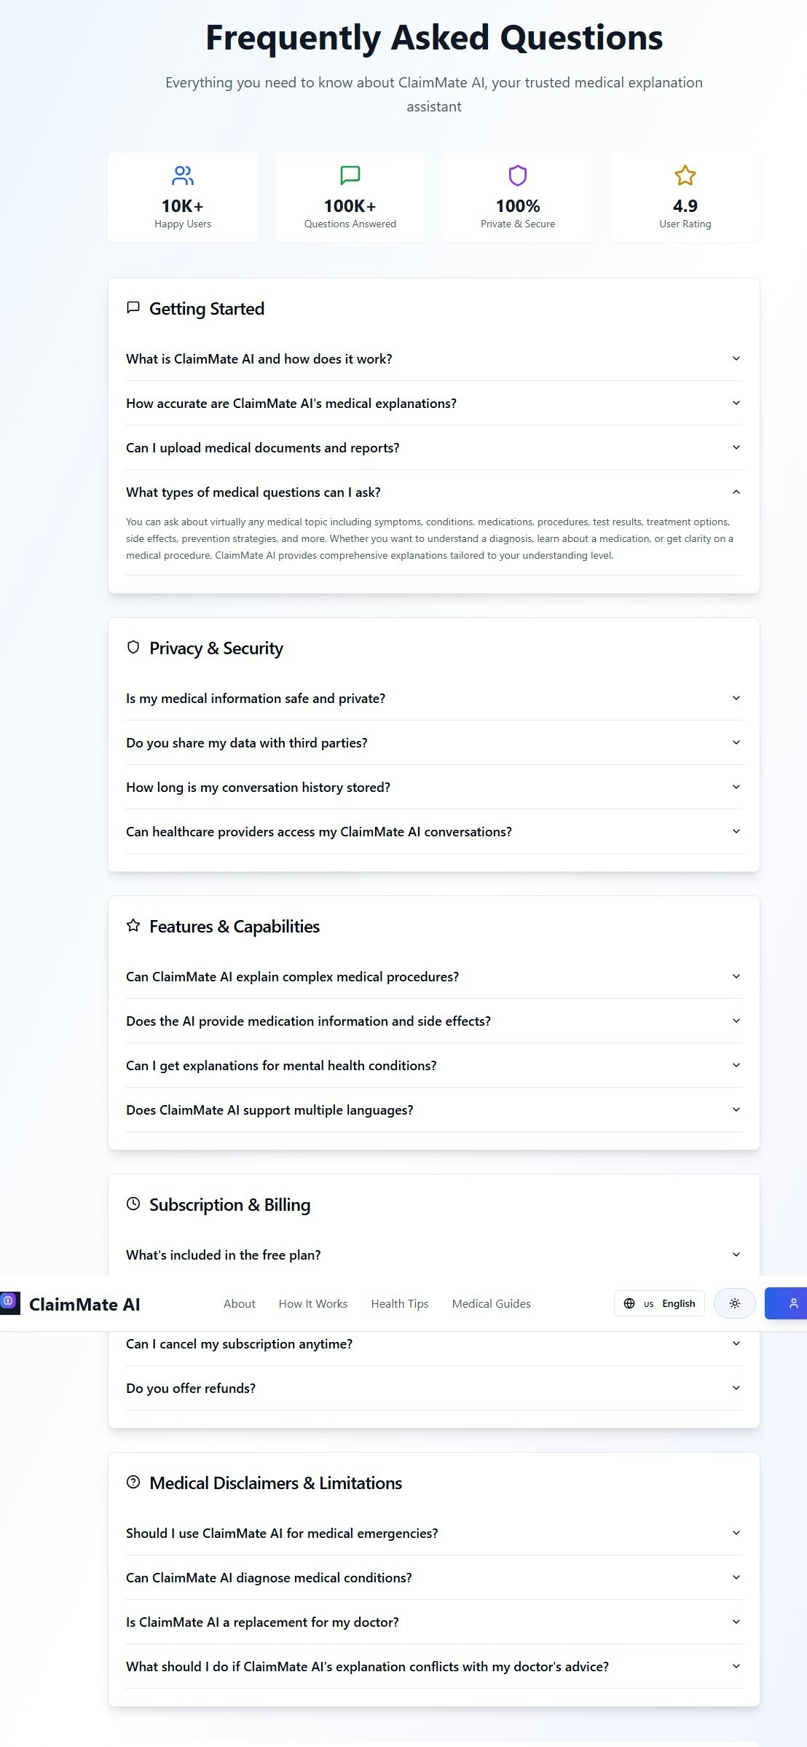The height and width of the screenshot is (1747, 807).
Task: Expand the free plan question
Action: (434, 1255)
